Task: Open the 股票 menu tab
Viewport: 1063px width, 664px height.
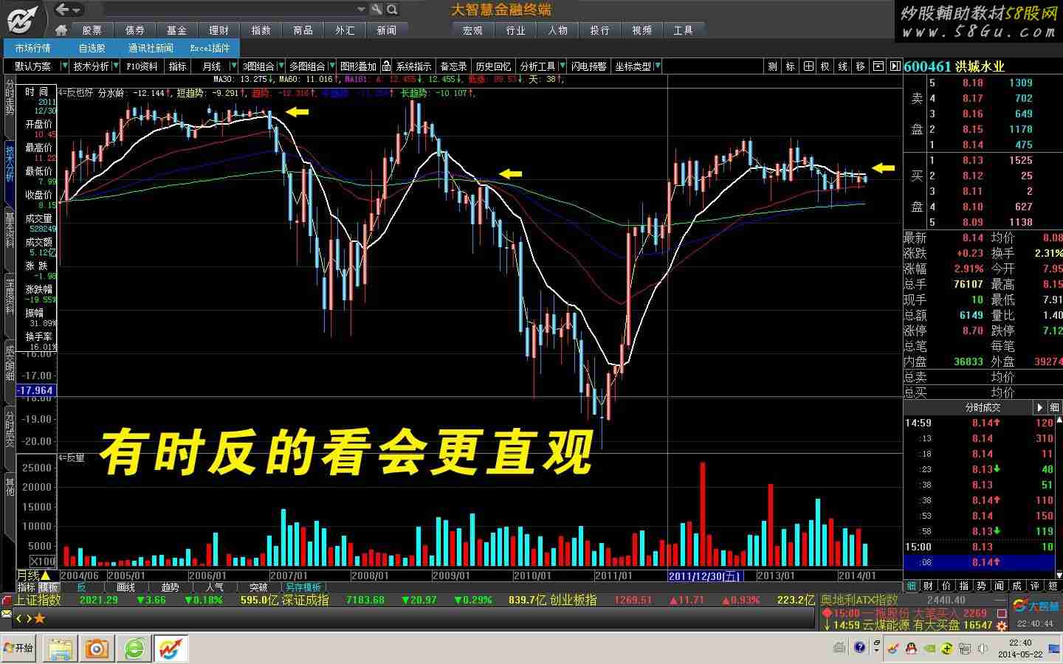Action: [x=92, y=30]
